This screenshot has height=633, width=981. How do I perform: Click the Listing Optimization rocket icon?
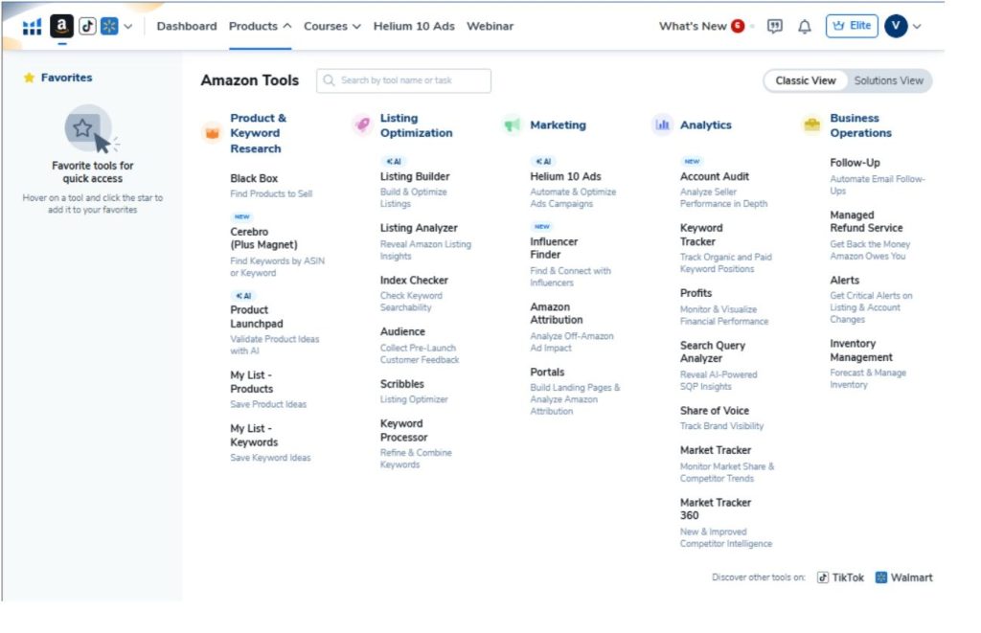click(362, 125)
